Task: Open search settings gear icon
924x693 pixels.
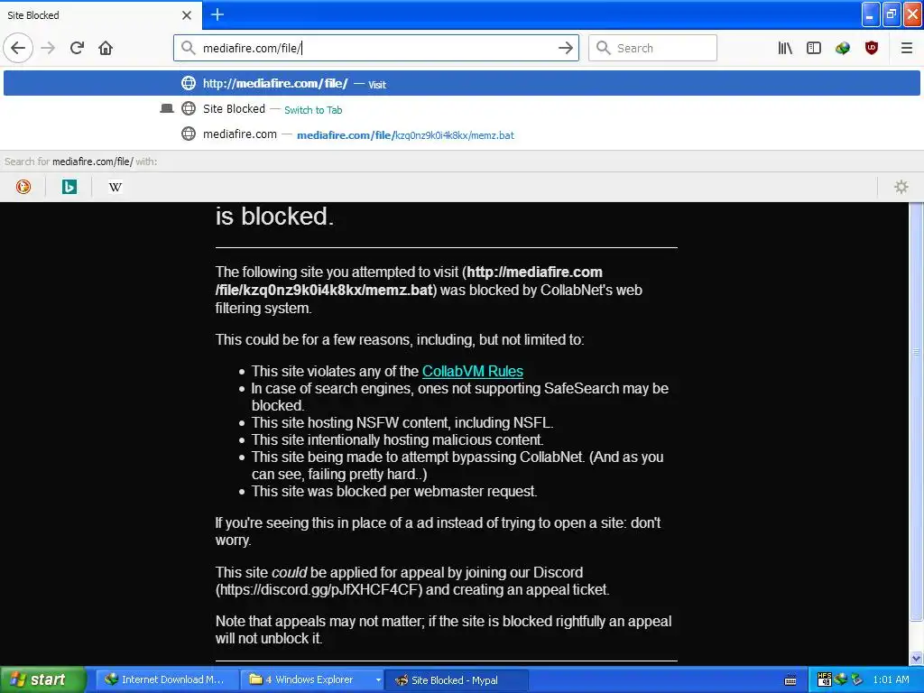Action: [901, 187]
